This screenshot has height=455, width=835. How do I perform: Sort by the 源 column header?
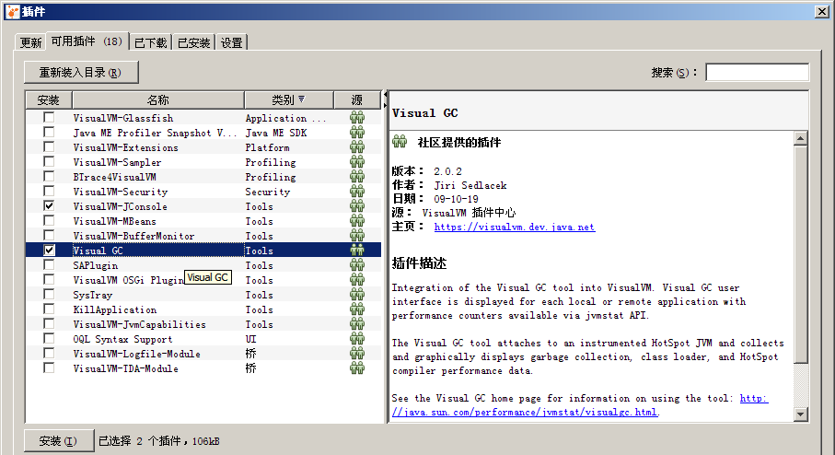(x=357, y=99)
